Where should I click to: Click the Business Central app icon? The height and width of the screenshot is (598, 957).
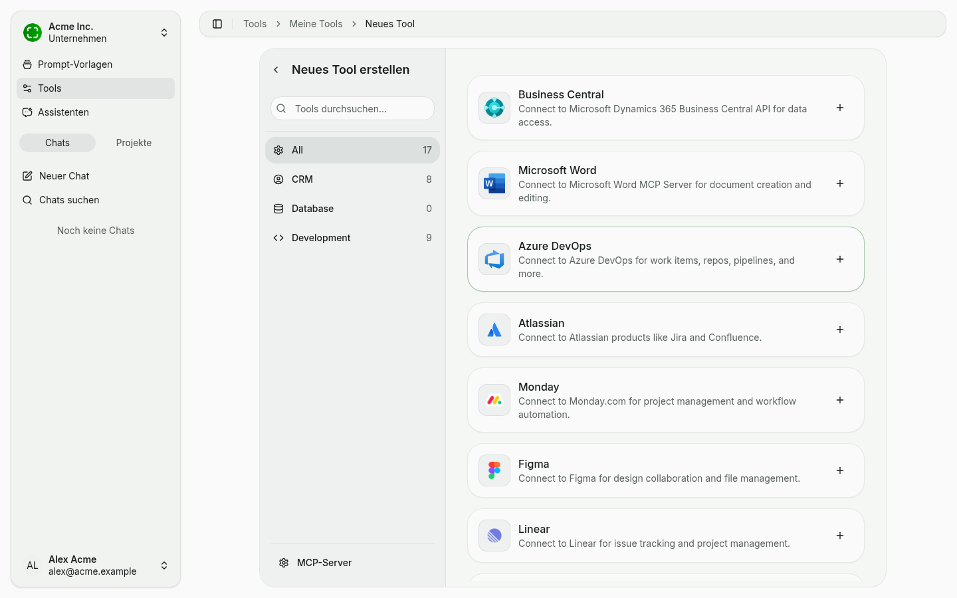[x=494, y=108]
